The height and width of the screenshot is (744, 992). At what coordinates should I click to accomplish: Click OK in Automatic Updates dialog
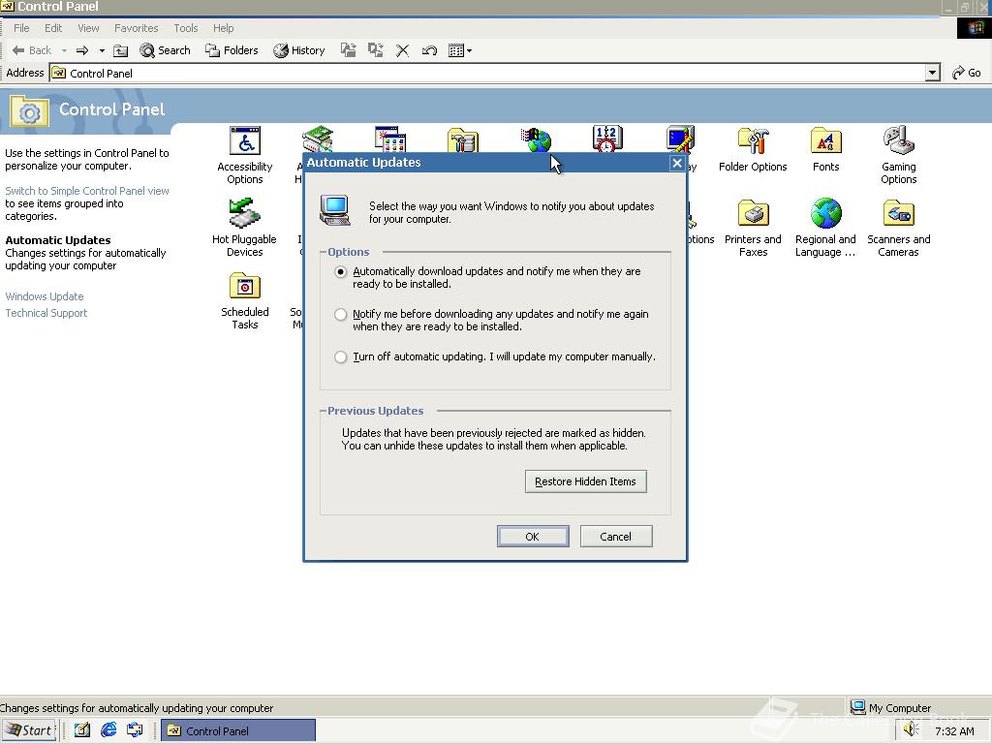pos(533,537)
